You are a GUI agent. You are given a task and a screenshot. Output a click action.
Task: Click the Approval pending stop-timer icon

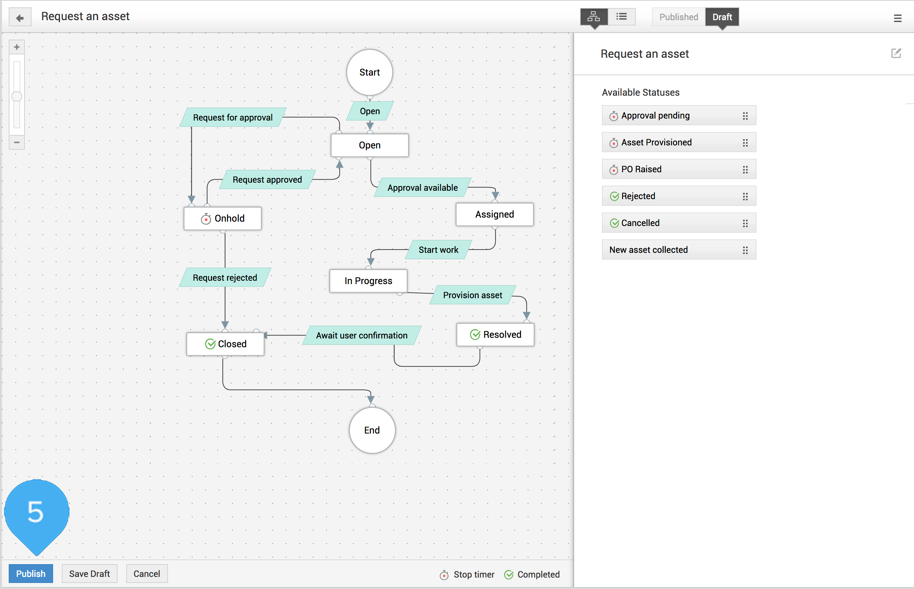point(614,116)
